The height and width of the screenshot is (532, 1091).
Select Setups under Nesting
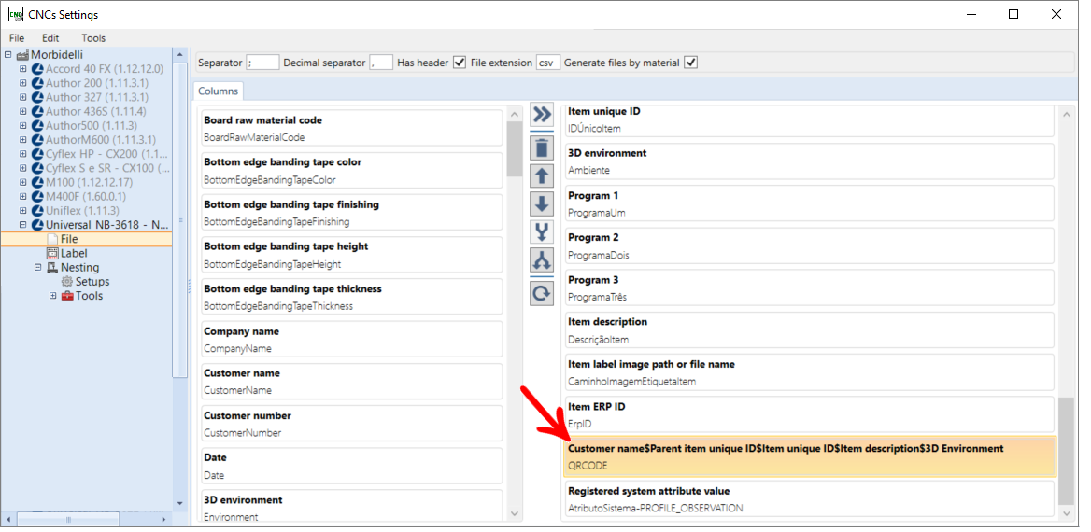click(x=92, y=282)
